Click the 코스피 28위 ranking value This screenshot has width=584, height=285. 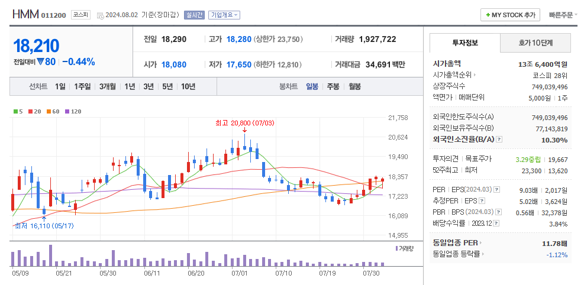click(x=550, y=75)
